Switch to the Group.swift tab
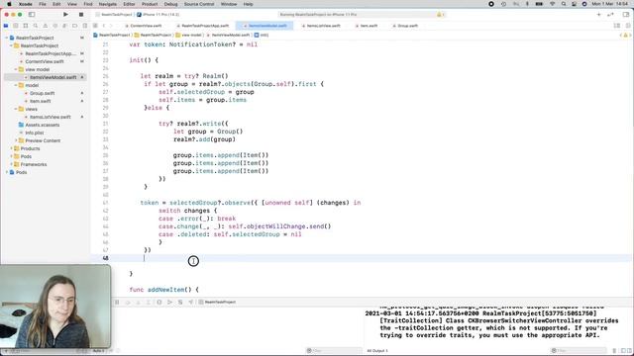The height and width of the screenshot is (356, 634). click(x=405, y=26)
